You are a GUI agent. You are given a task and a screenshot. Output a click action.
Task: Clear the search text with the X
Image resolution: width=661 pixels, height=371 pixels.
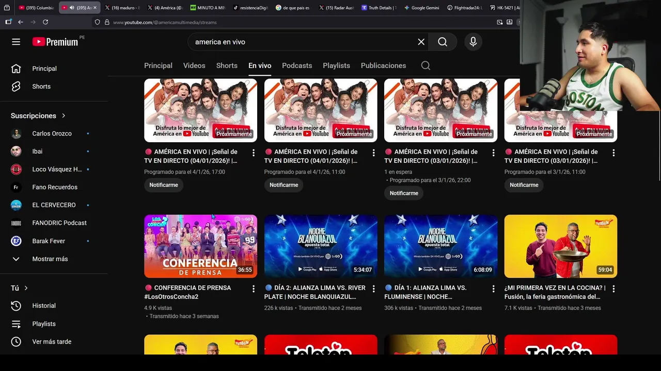421,42
